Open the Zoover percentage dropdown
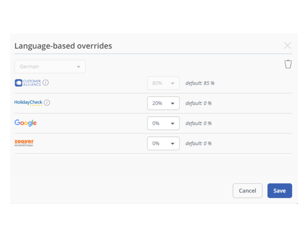This screenshot has width=308, height=237. [163, 143]
